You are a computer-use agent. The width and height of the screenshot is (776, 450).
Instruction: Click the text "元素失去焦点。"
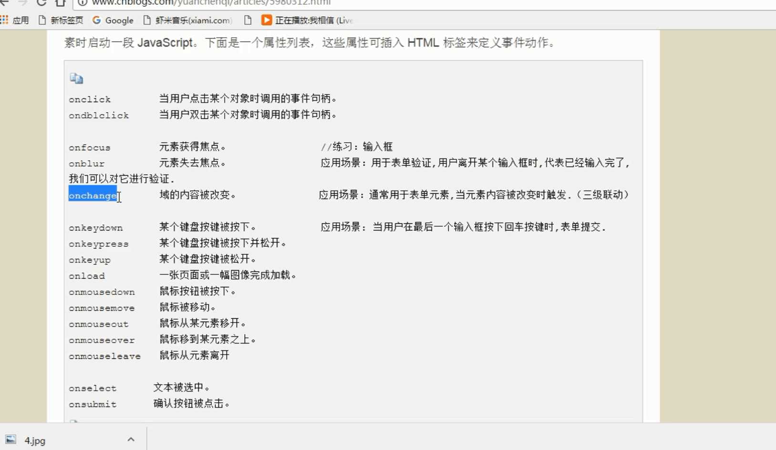click(193, 163)
